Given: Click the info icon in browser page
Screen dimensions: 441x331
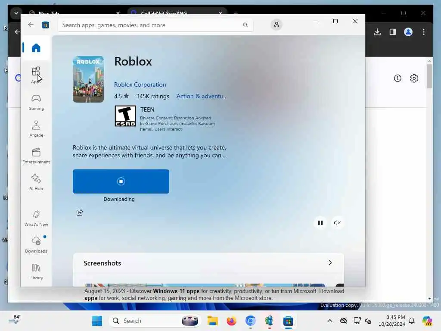Looking at the screenshot, I should click(x=398, y=78).
